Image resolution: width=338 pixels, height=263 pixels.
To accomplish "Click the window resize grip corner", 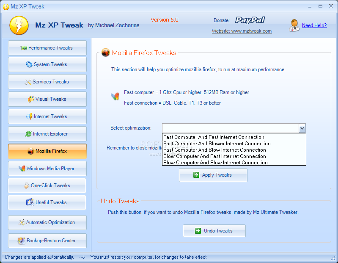I will pyautogui.click(x=334, y=258).
